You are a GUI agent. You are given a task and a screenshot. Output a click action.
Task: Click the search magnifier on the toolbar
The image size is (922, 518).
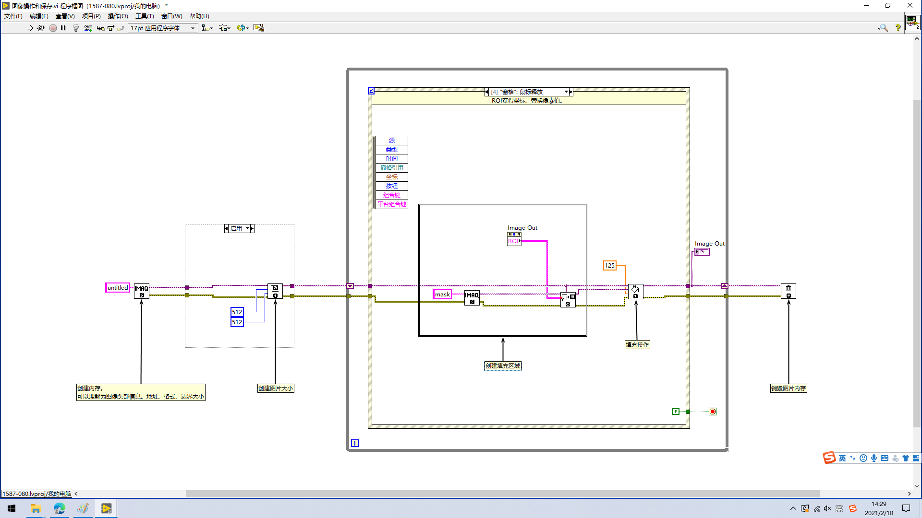click(884, 28)
